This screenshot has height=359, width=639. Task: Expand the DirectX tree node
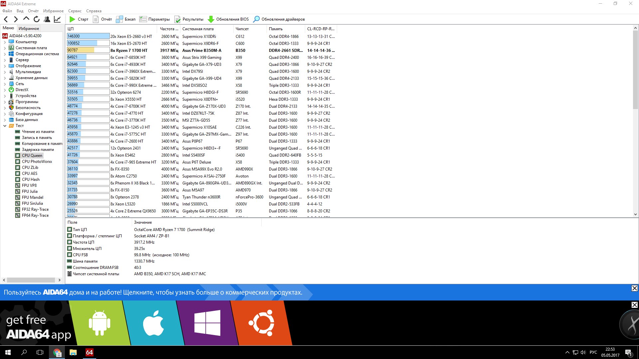(x=5, y=90)
